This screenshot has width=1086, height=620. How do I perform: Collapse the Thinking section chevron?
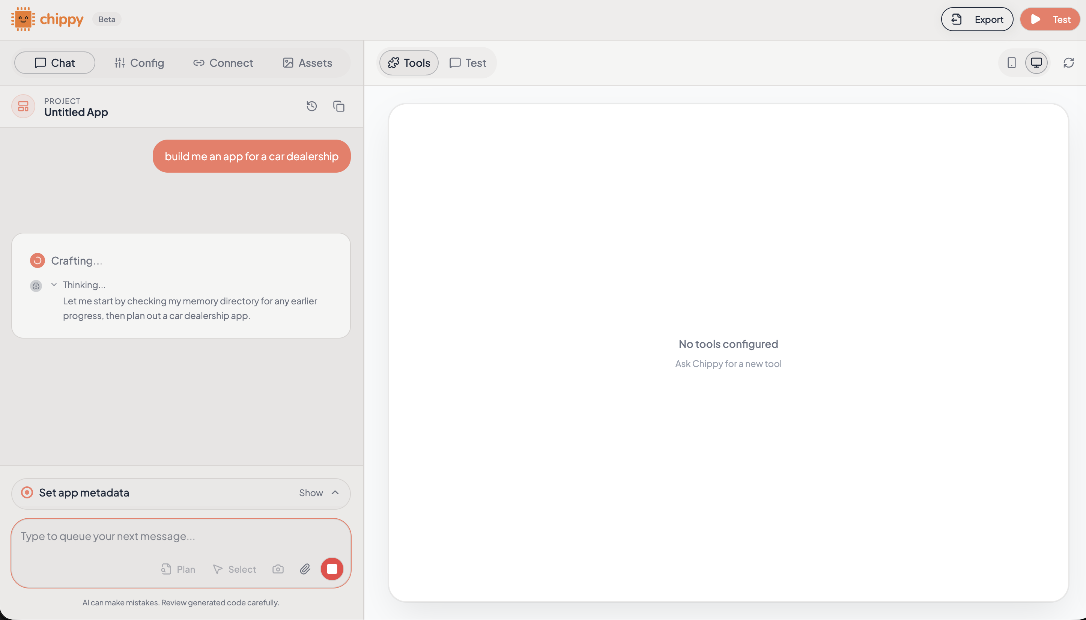pos(54,284)
